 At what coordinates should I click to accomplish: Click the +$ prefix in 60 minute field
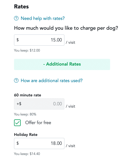[19, 104]
